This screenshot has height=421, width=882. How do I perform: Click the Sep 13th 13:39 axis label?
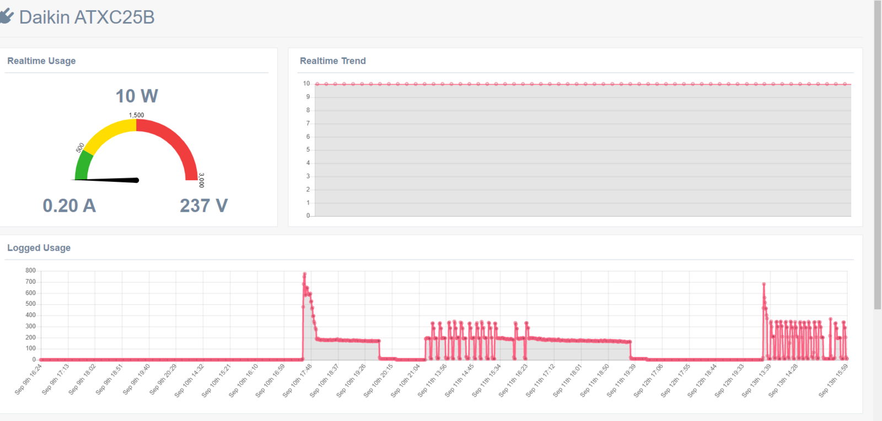click(x=756, y=380)
